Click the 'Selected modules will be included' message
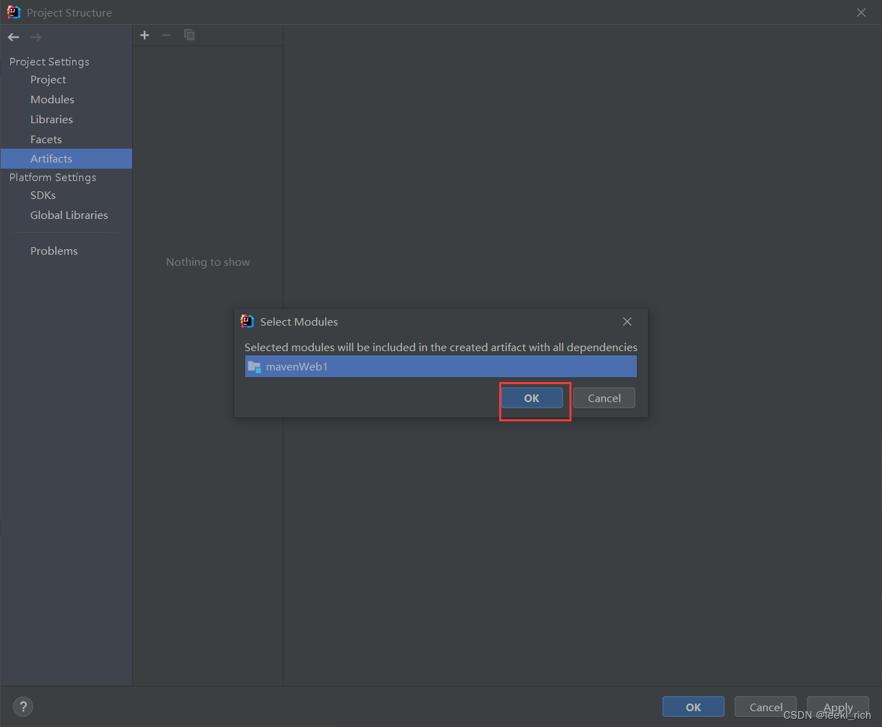The image size is (882, 727). pyautogui.click(x=441, y=347)
